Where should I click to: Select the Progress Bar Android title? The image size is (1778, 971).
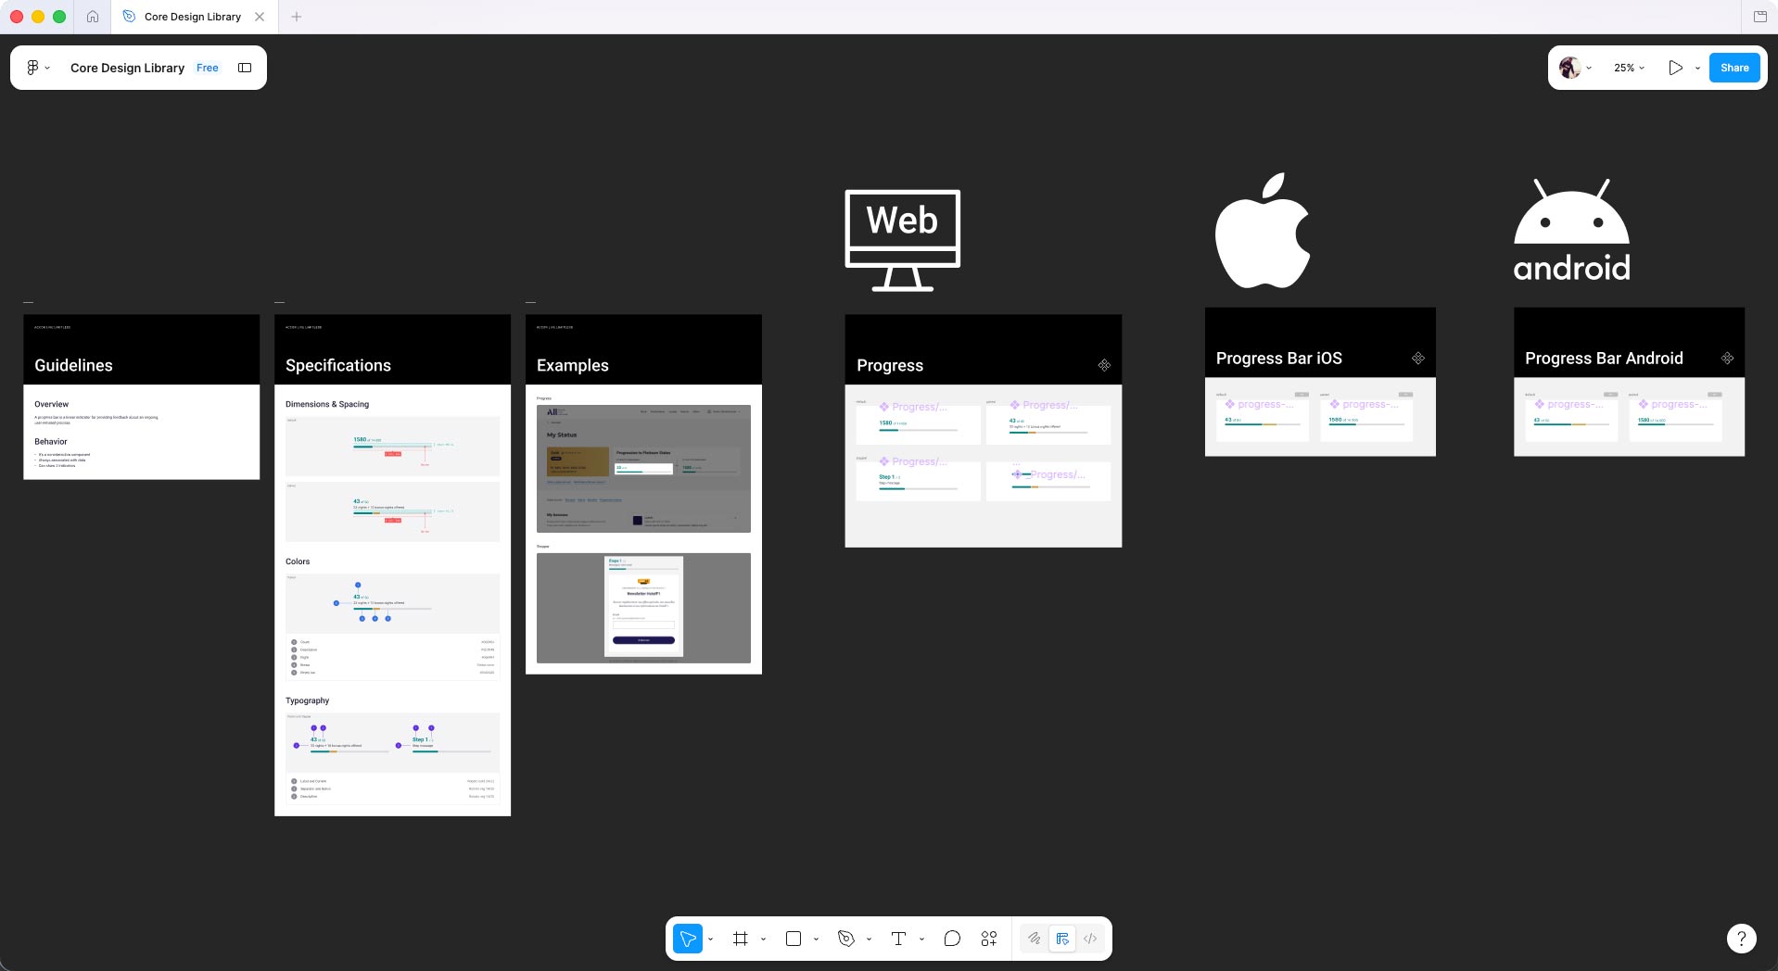click(1604, 359)
